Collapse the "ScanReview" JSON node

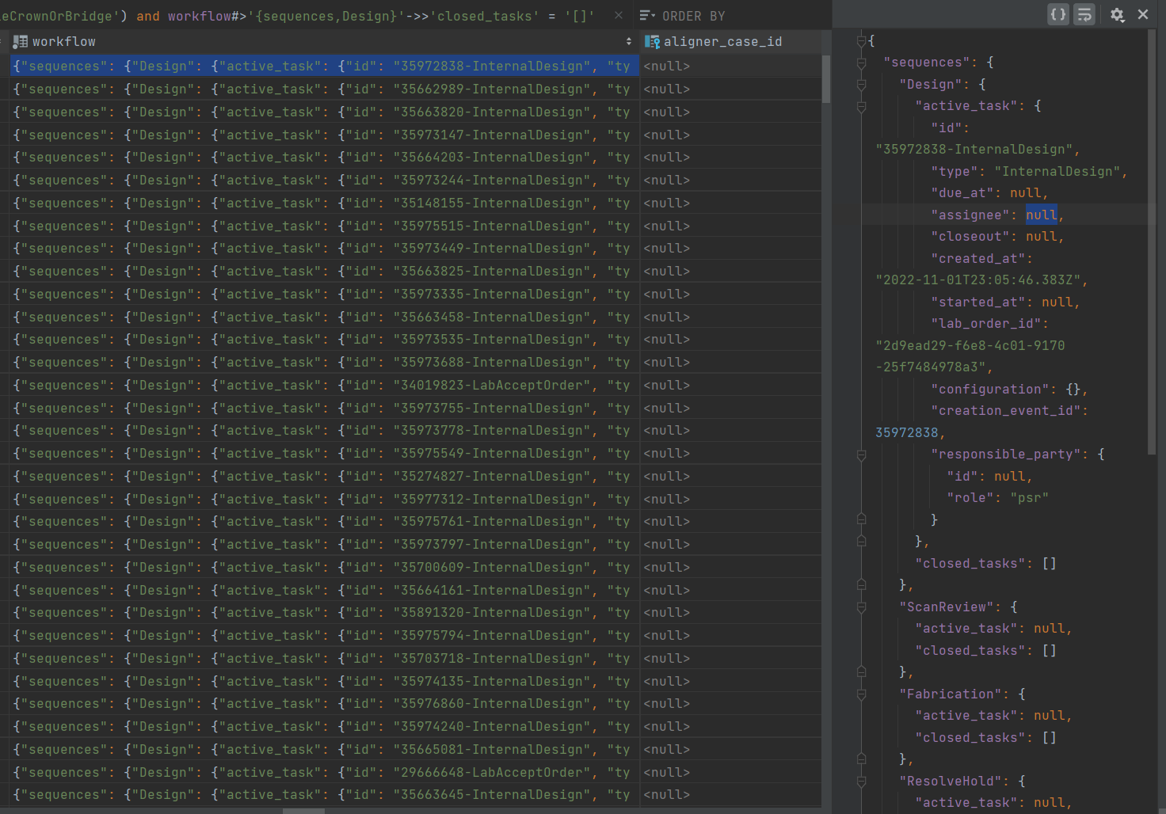click(862, 607)
